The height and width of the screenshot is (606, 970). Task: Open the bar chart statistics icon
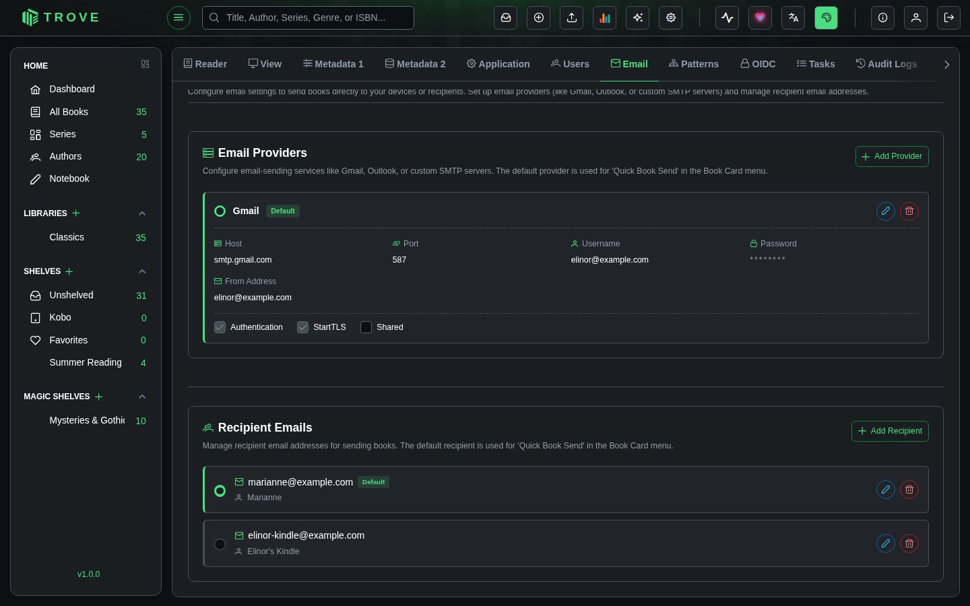pyautogui.click(x=604, y=18)
